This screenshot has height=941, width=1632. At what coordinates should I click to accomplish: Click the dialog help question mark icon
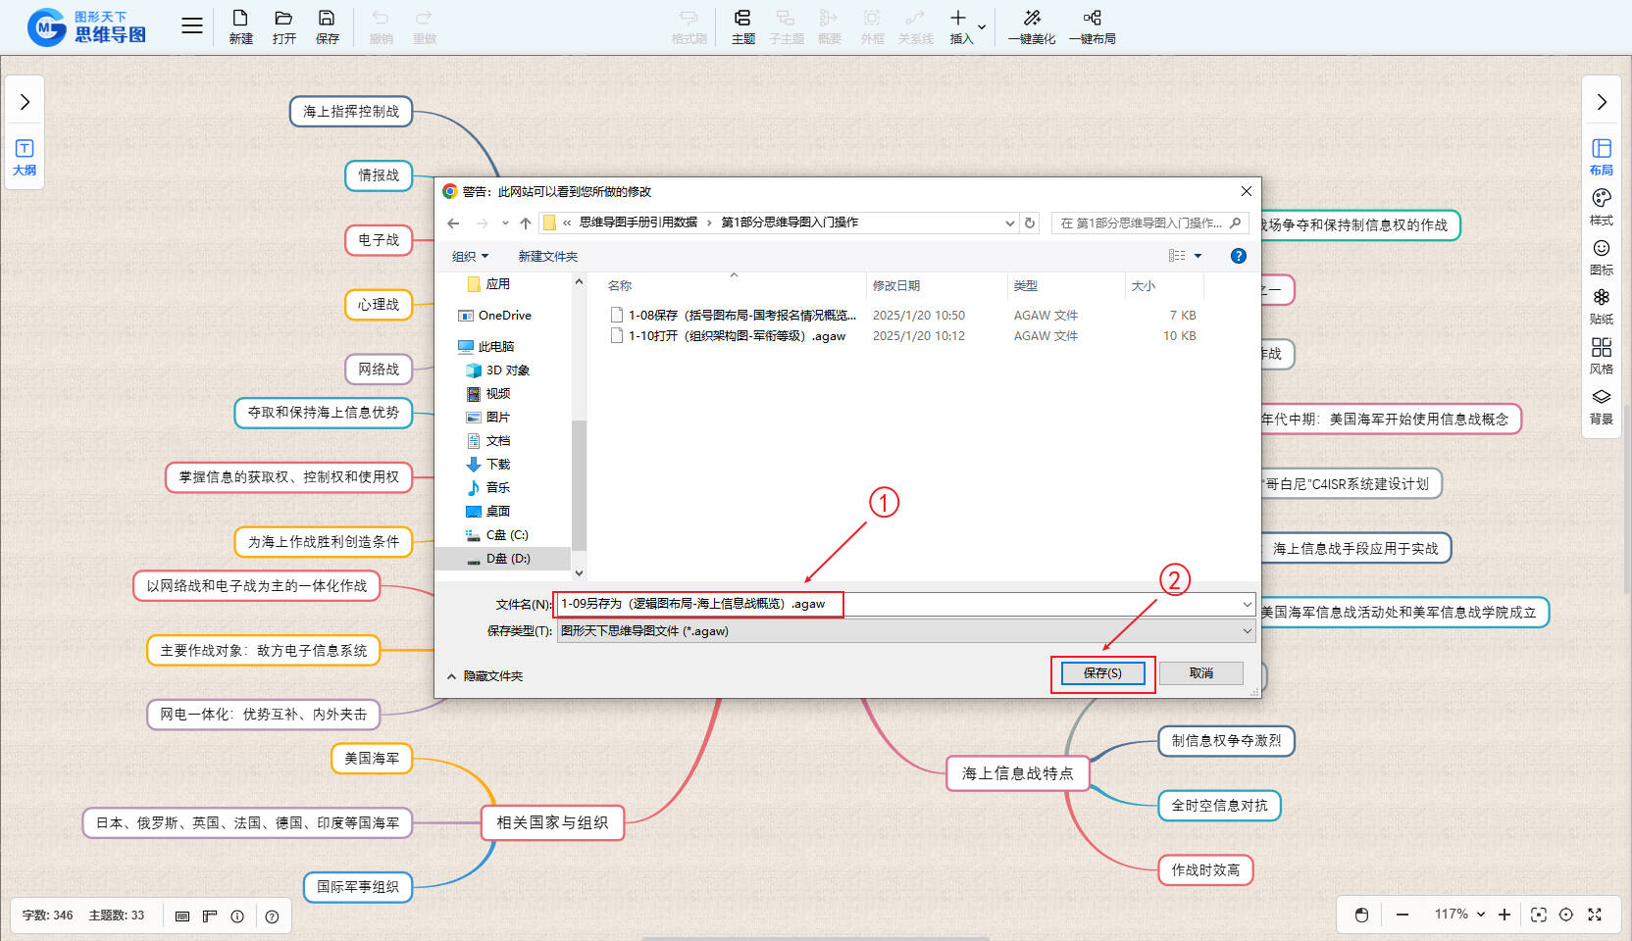tap(1238, 256)
